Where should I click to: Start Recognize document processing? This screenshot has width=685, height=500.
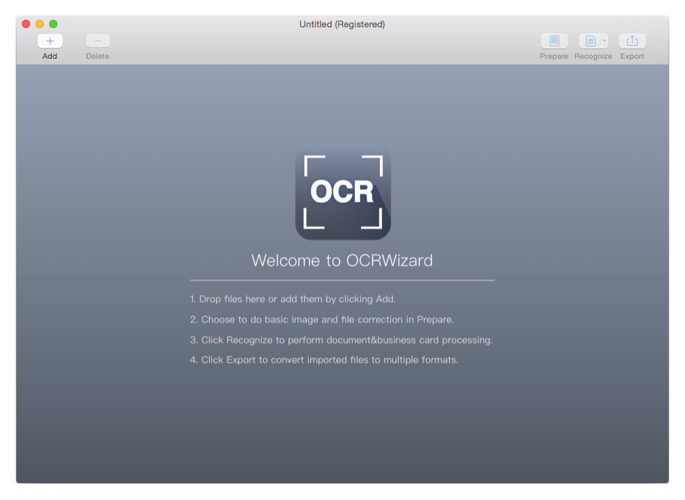[590, 41]
